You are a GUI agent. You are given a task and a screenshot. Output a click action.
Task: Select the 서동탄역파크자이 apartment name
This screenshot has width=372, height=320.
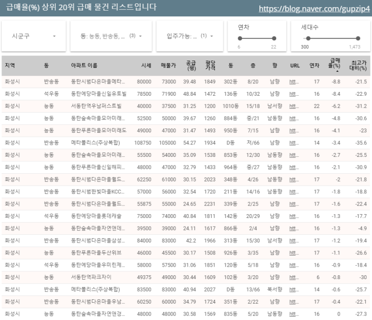(91, 277)
